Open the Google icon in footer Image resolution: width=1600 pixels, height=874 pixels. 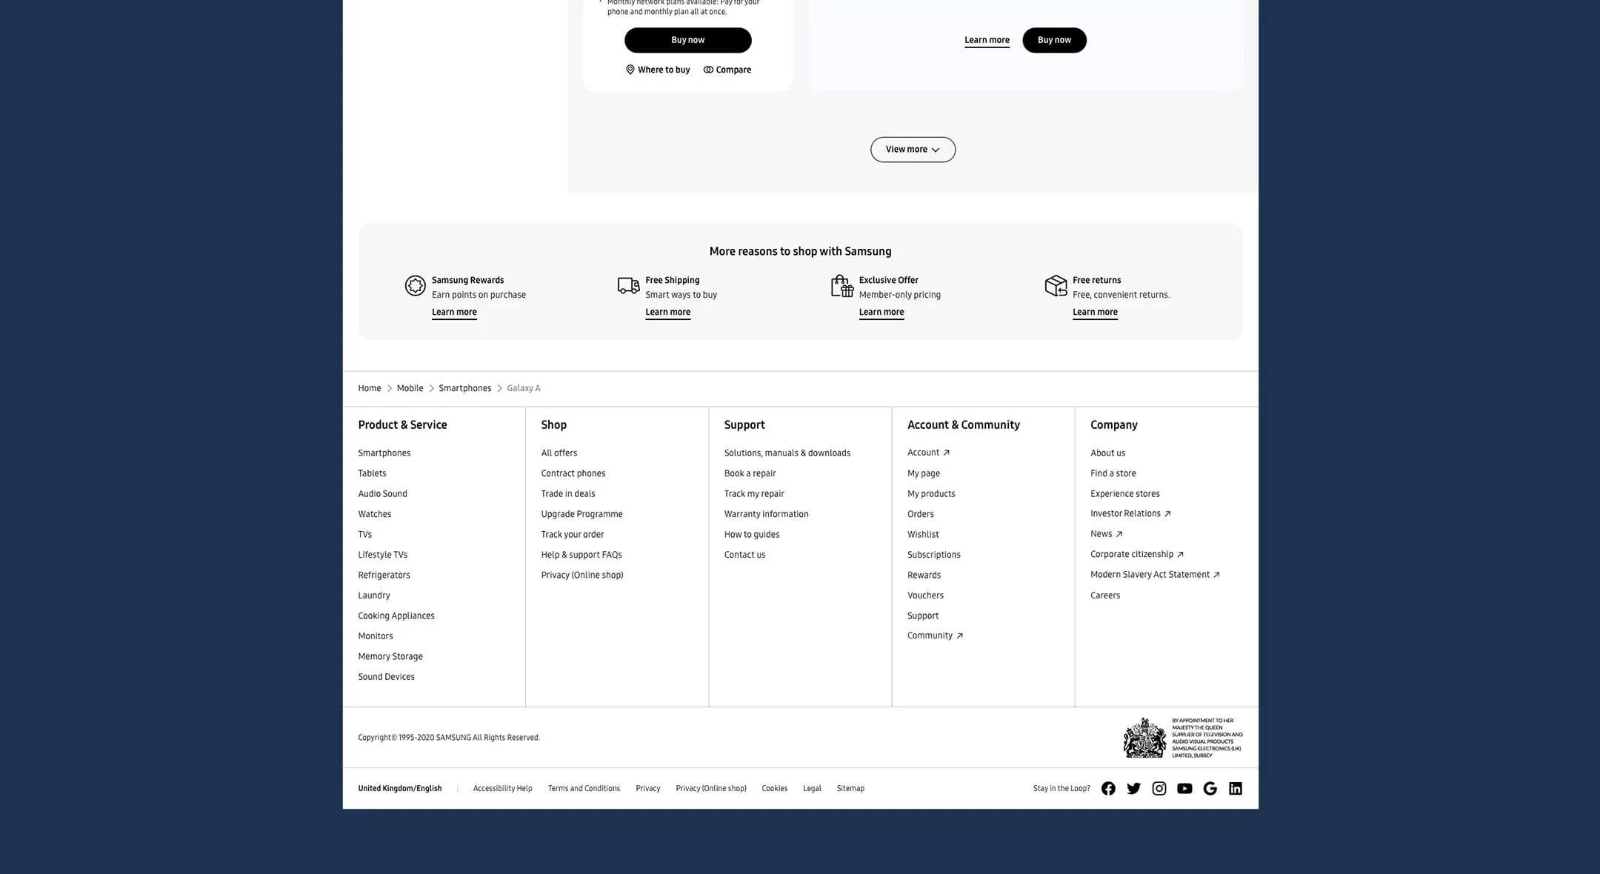tap(1210, 788)
